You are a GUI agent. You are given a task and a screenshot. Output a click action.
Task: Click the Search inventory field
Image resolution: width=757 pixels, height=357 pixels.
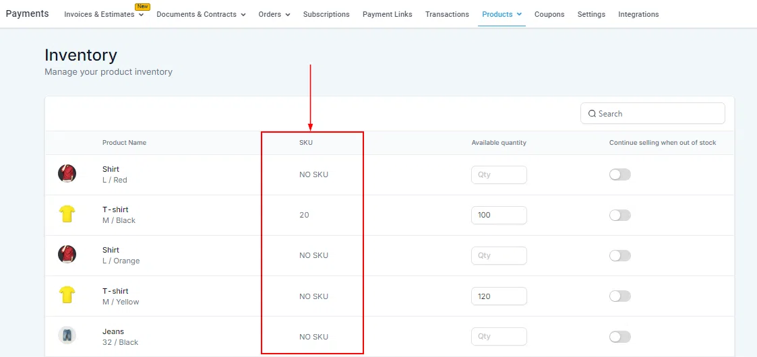click(x=653, y=113)
